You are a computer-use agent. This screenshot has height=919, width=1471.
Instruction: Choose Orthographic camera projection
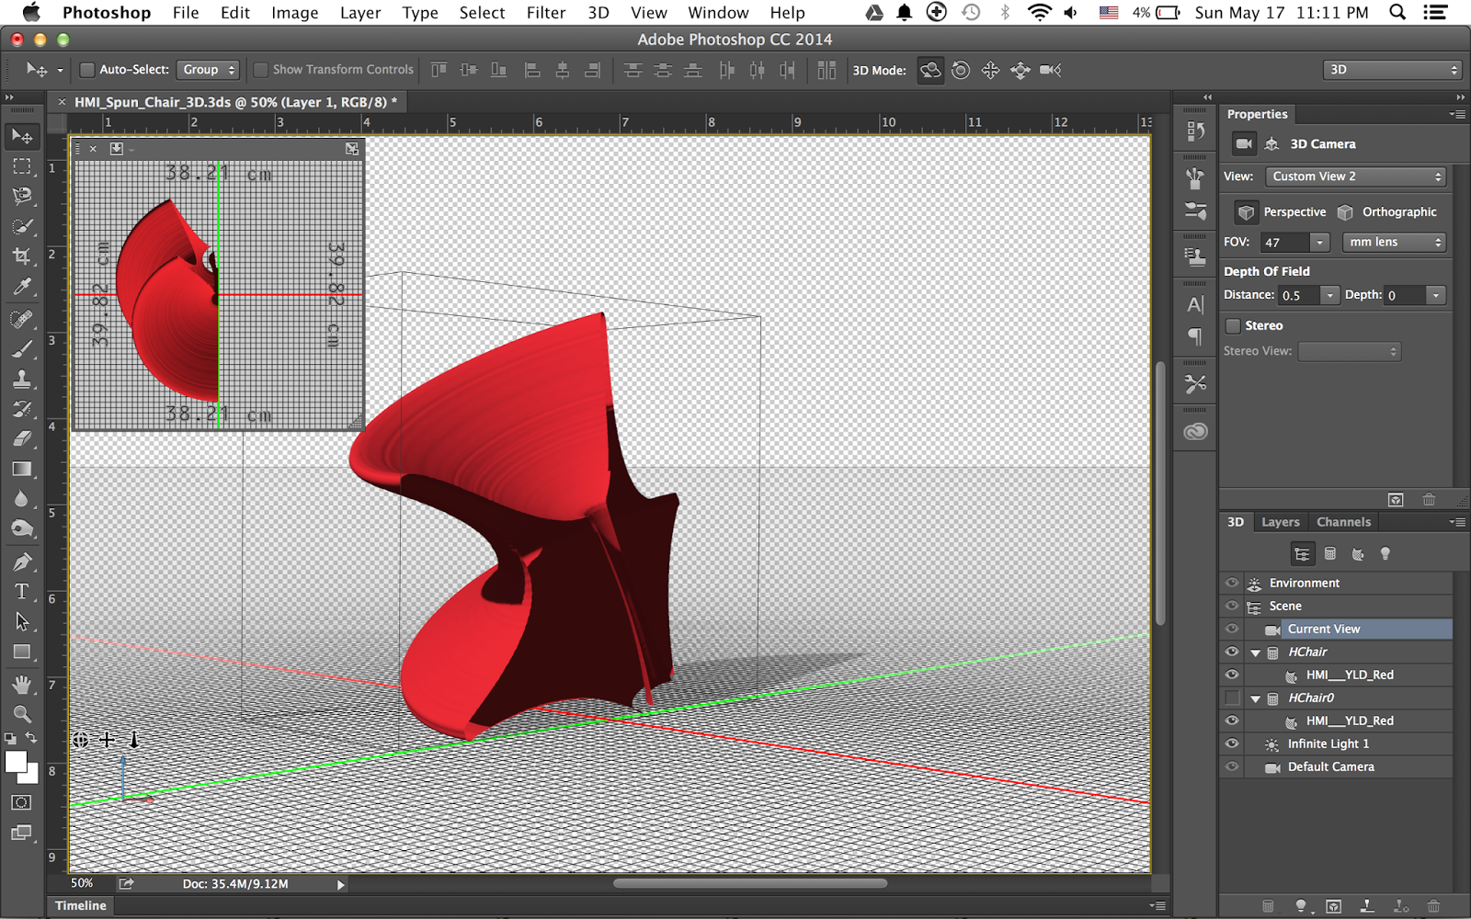click(1387, 212)
